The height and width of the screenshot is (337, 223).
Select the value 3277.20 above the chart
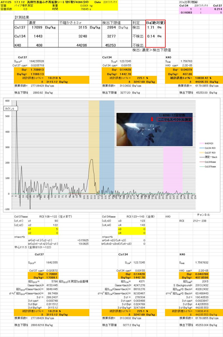[126, 92]
